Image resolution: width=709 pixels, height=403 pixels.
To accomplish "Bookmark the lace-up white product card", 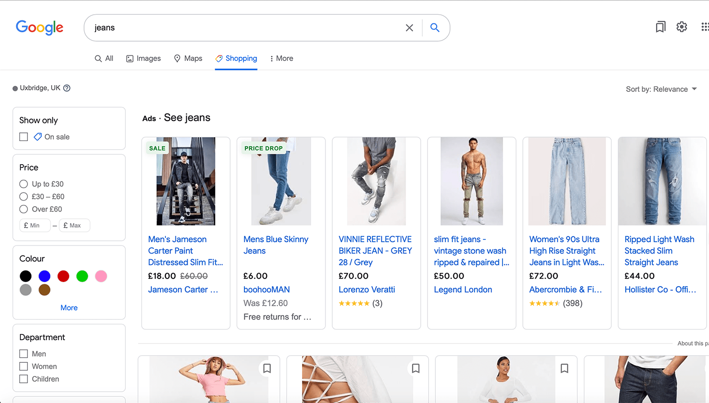I will 416,368.
